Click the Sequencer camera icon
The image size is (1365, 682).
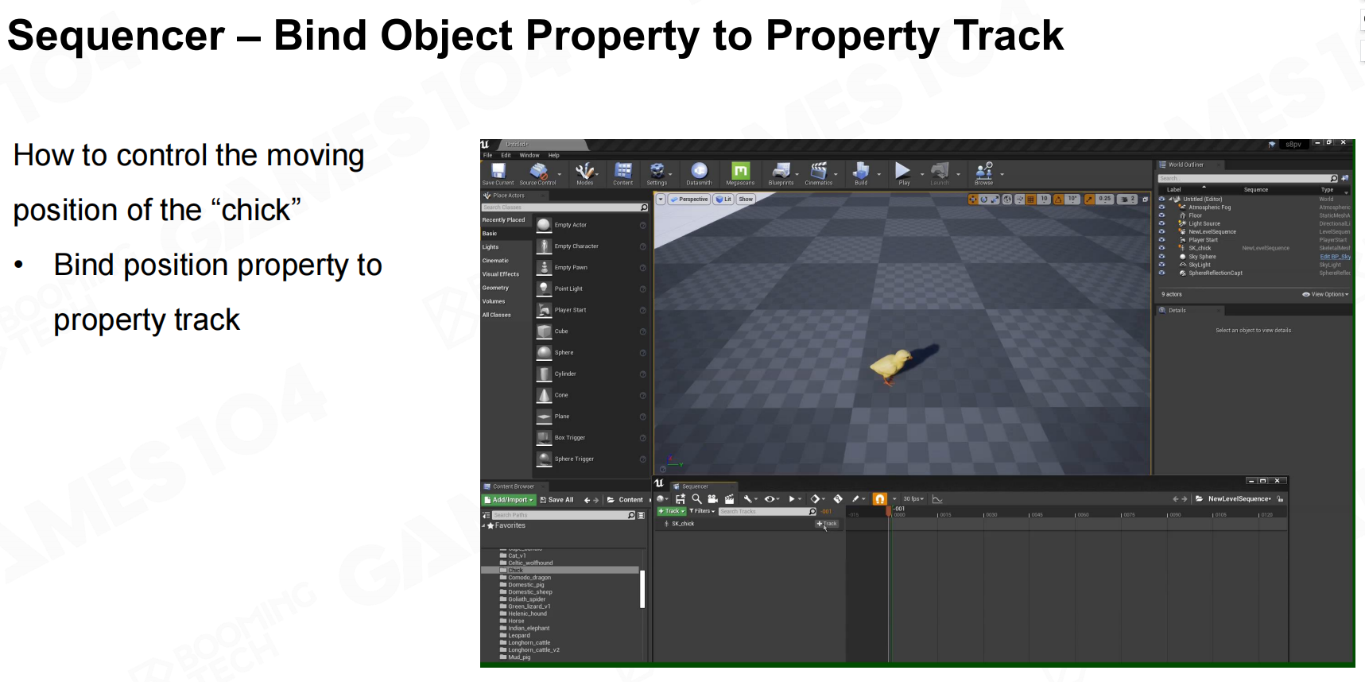(712, 499)
